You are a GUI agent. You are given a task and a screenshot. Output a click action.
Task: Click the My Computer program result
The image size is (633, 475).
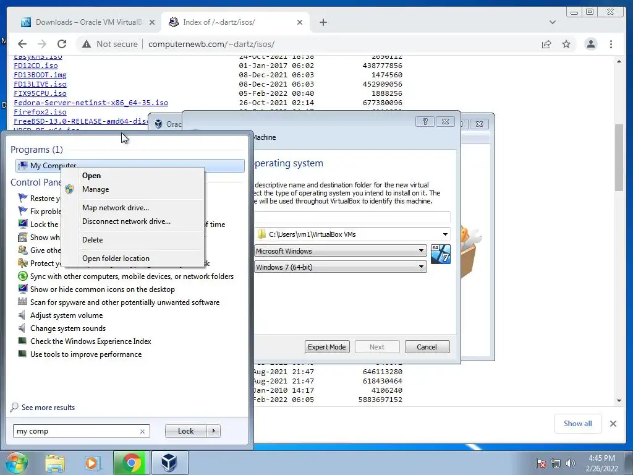(130, 166)
